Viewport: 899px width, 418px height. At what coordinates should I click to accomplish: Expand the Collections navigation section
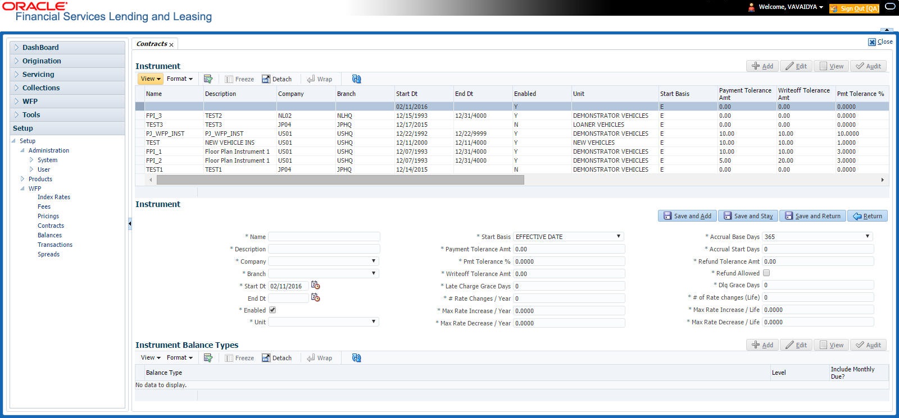[x=67, y=88]
